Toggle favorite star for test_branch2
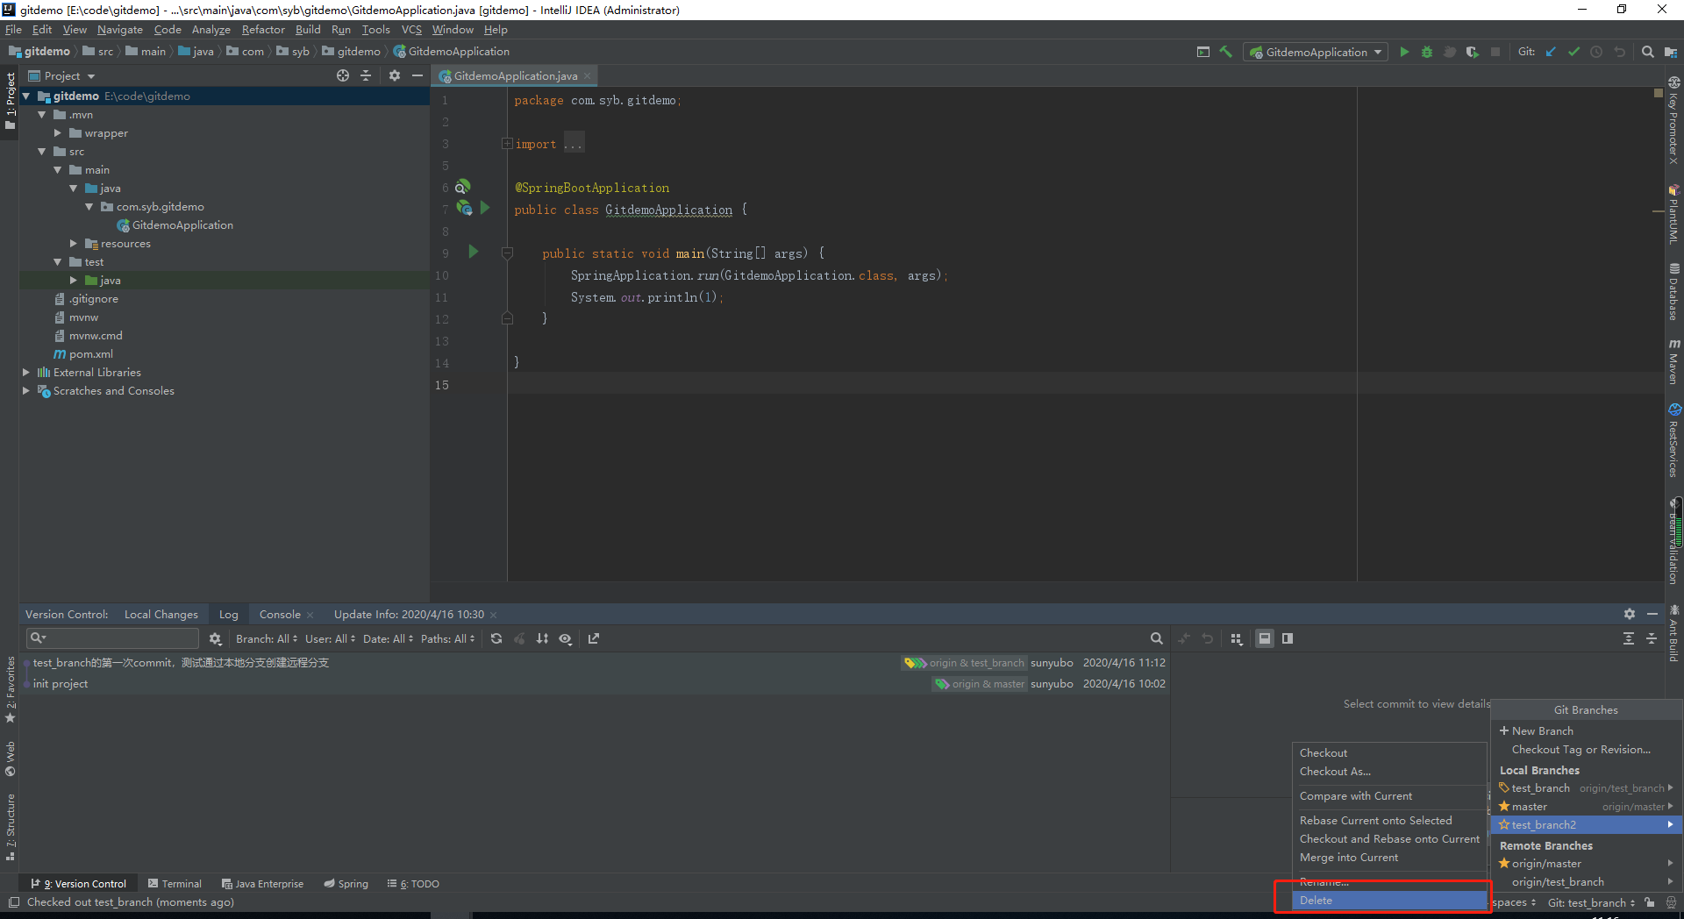Screen dimensions: 1684x919 (1504, 824)
